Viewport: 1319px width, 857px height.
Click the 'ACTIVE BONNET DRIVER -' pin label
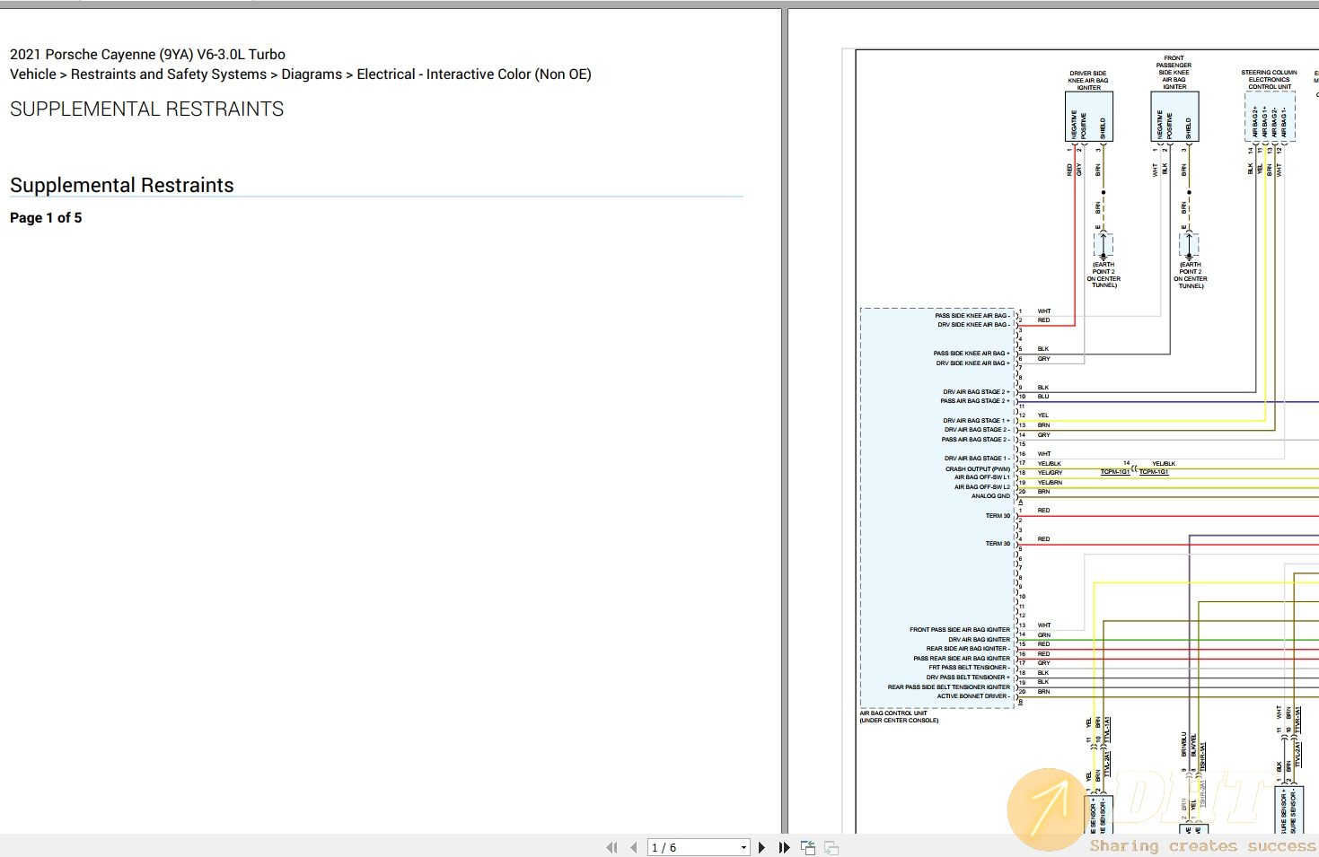click(x=973, y=696)
